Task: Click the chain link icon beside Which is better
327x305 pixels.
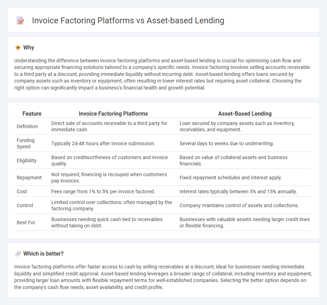Action: (x=18, y=254)
